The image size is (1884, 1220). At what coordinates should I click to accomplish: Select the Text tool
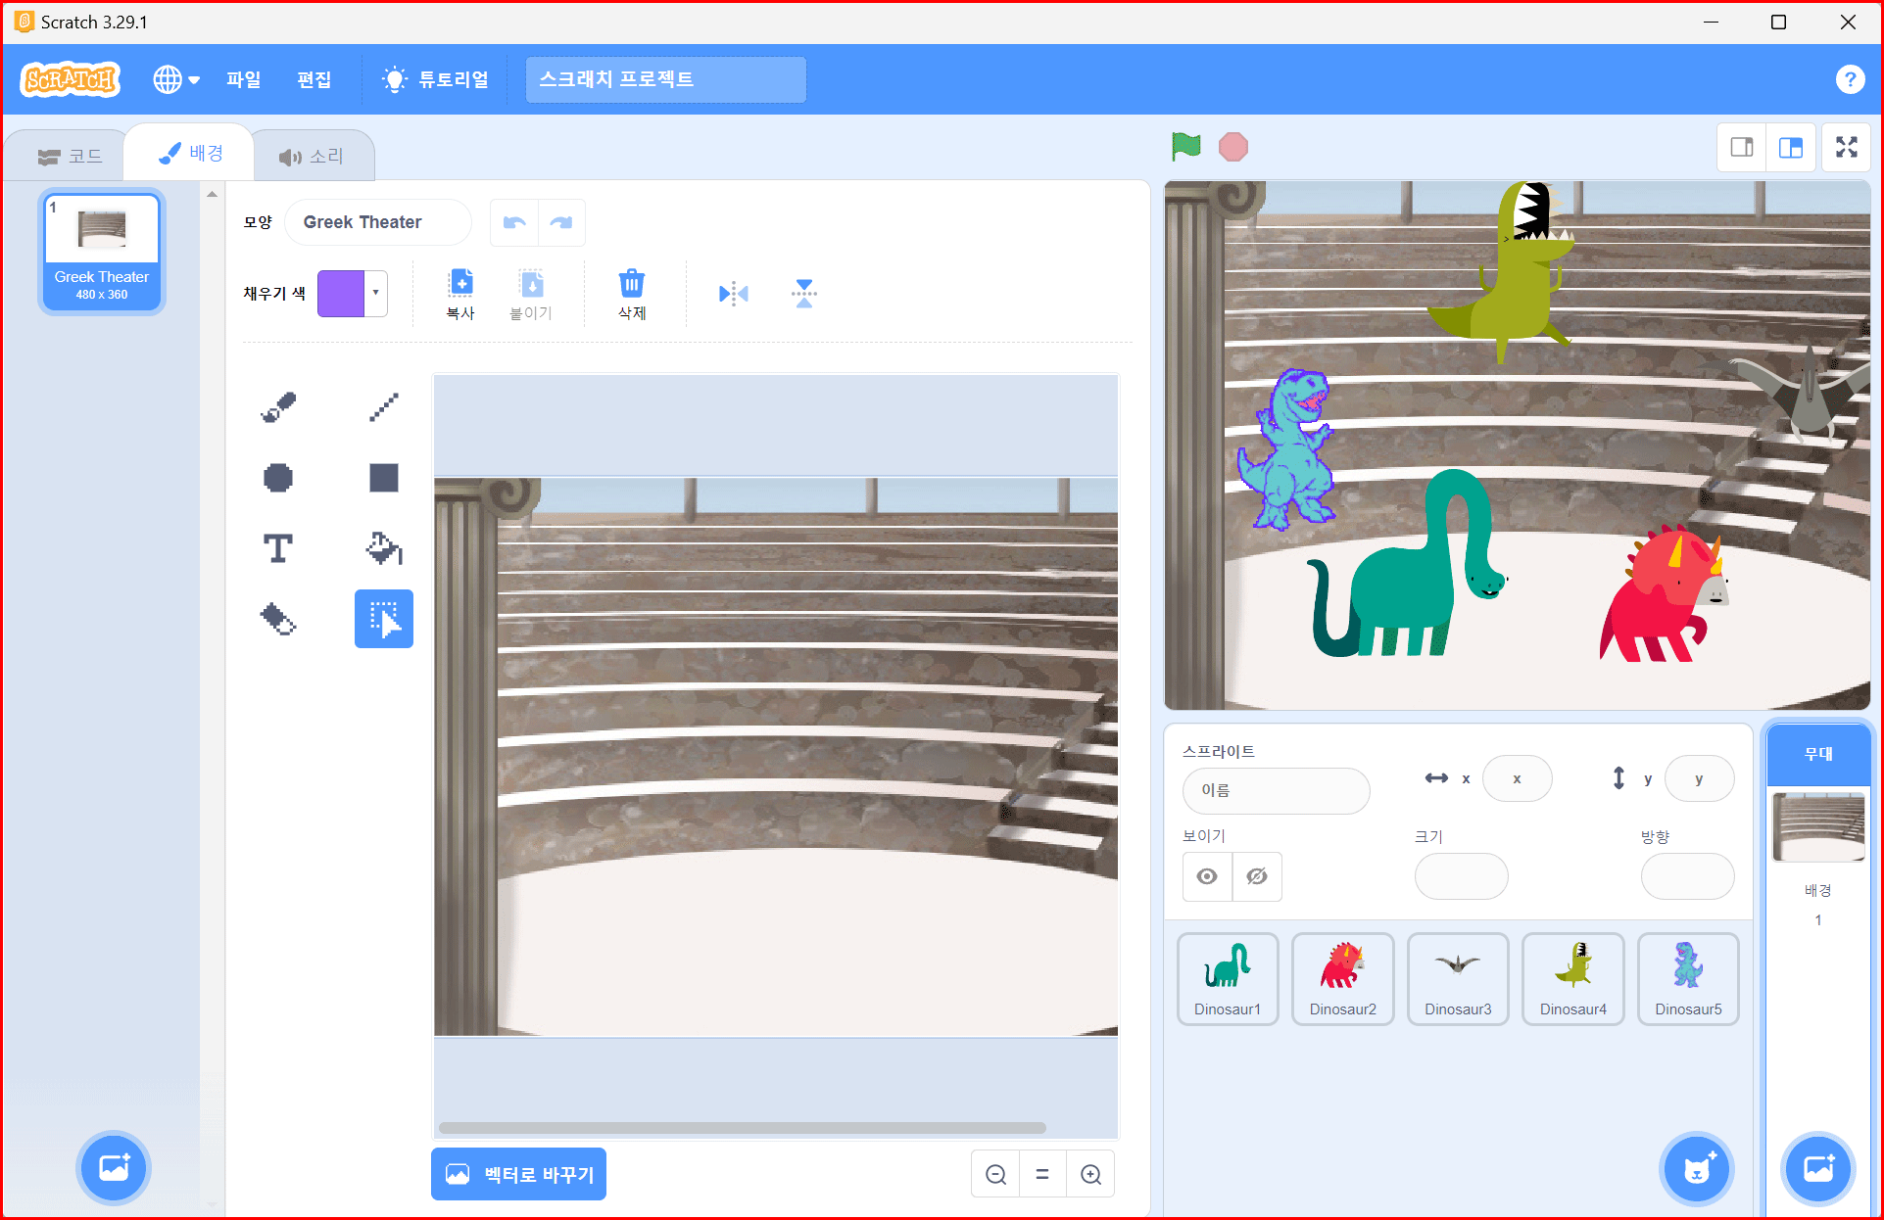[x=278, y=548]
